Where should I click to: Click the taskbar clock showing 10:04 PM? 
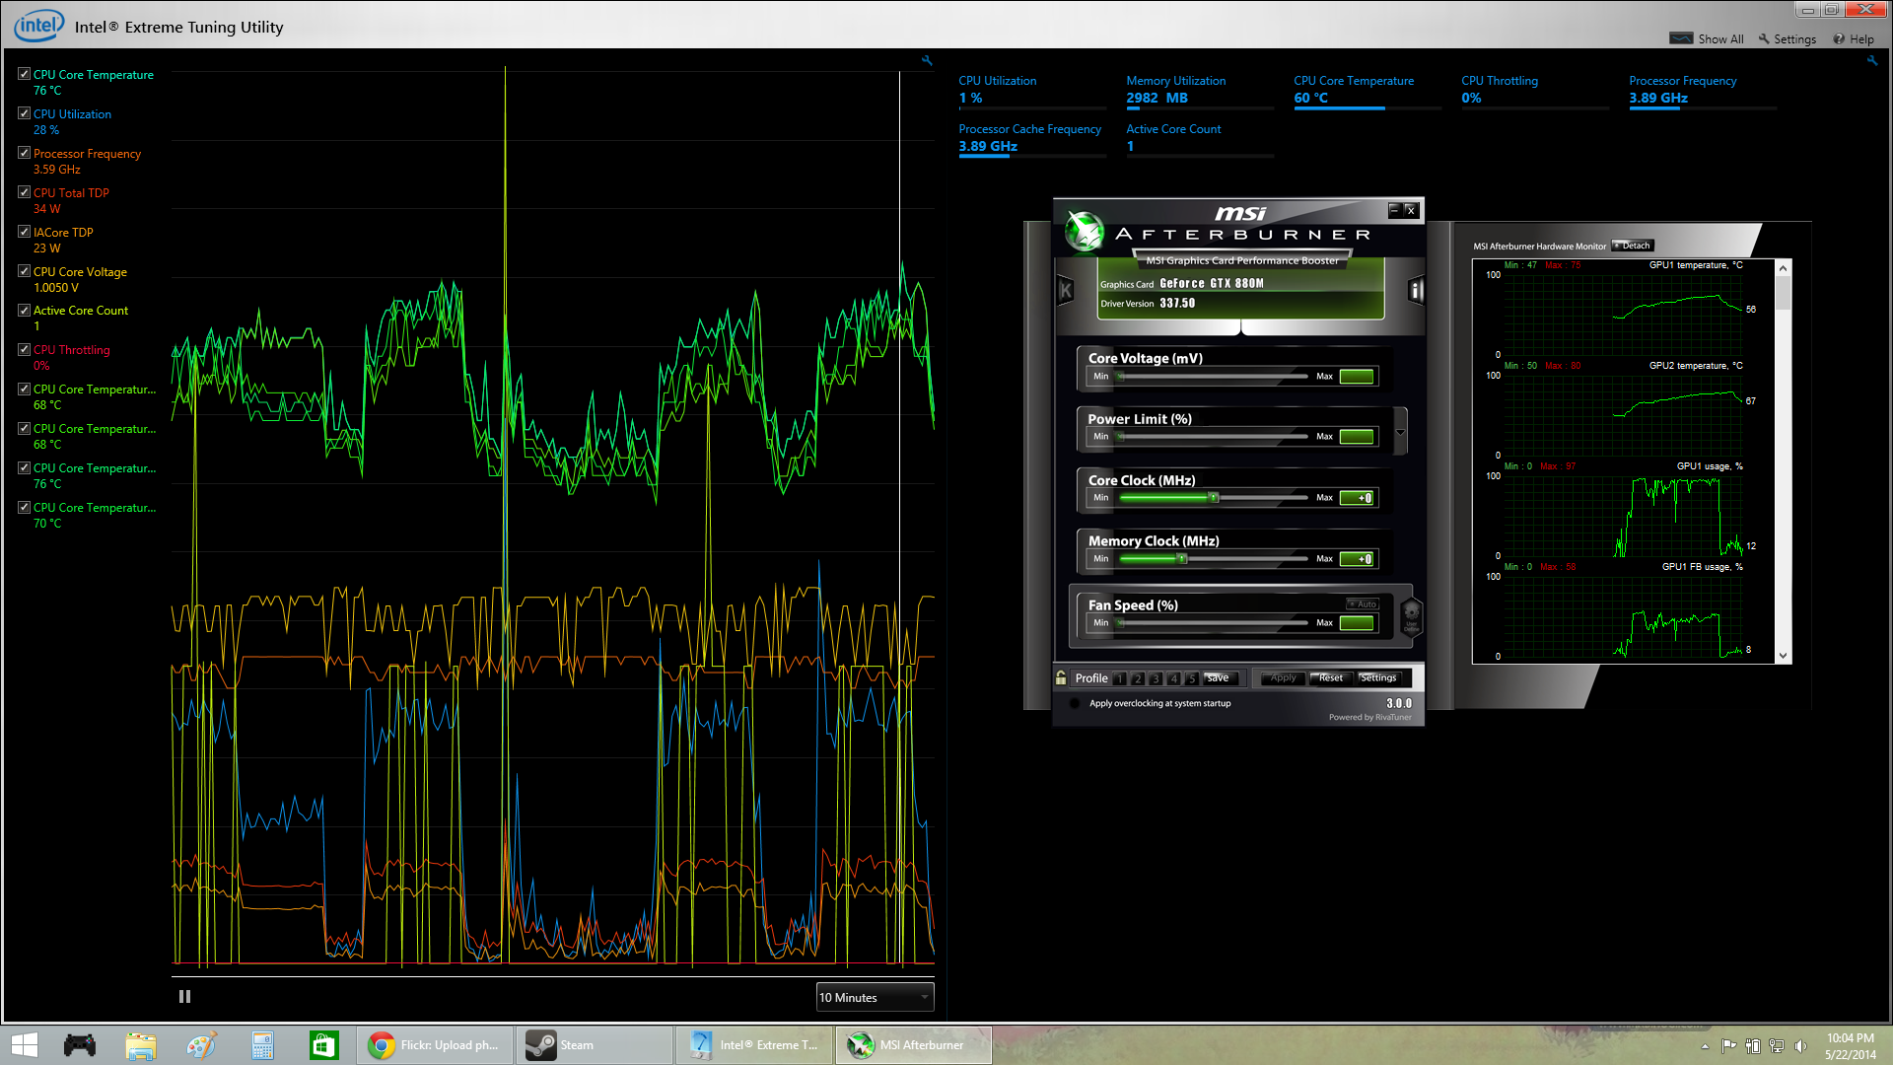click(1850, 1046)
